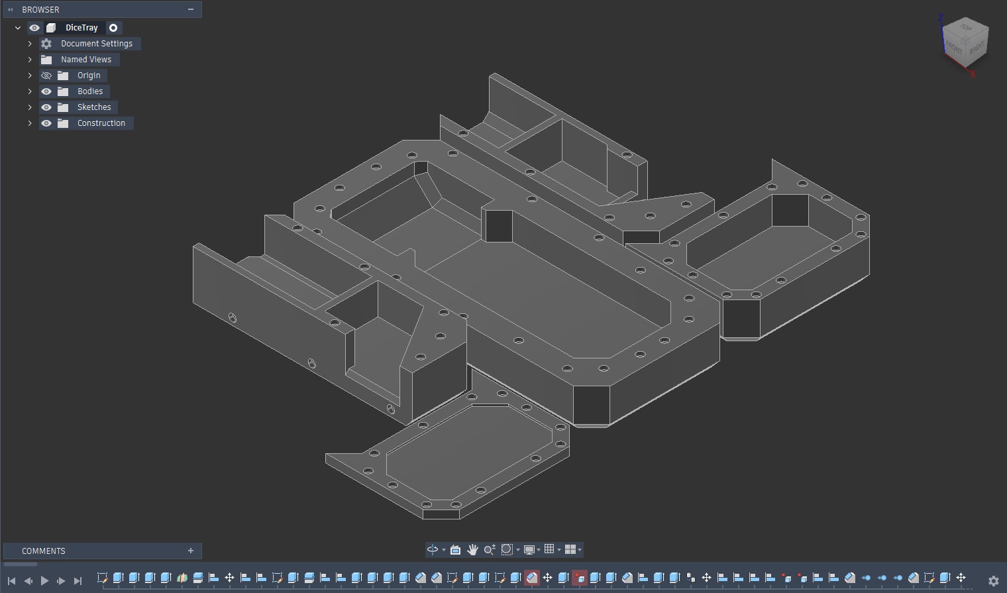Screen dimensions: 1007x593
Task: Open the Grid and Snaps dropdown arrow
Action: pyautogui.click(x=559, y=550)
